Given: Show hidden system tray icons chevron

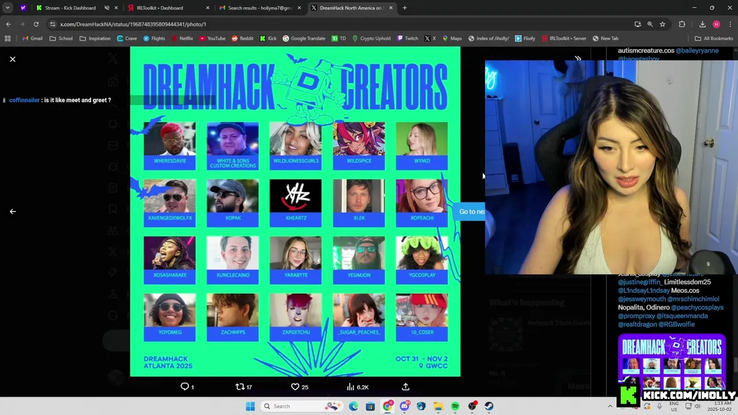Looking at the screenshot, I should (610, 406).
